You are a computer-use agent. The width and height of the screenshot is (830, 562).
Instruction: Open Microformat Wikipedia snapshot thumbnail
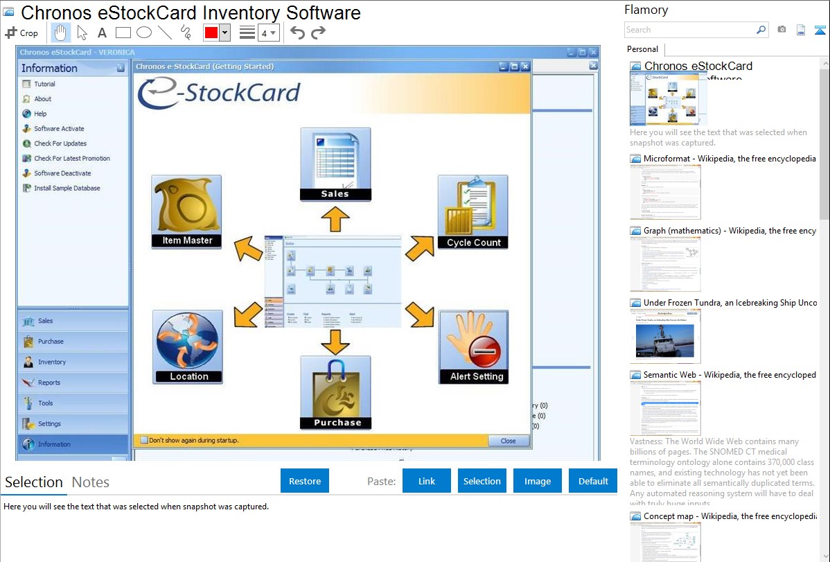point(665,192)
